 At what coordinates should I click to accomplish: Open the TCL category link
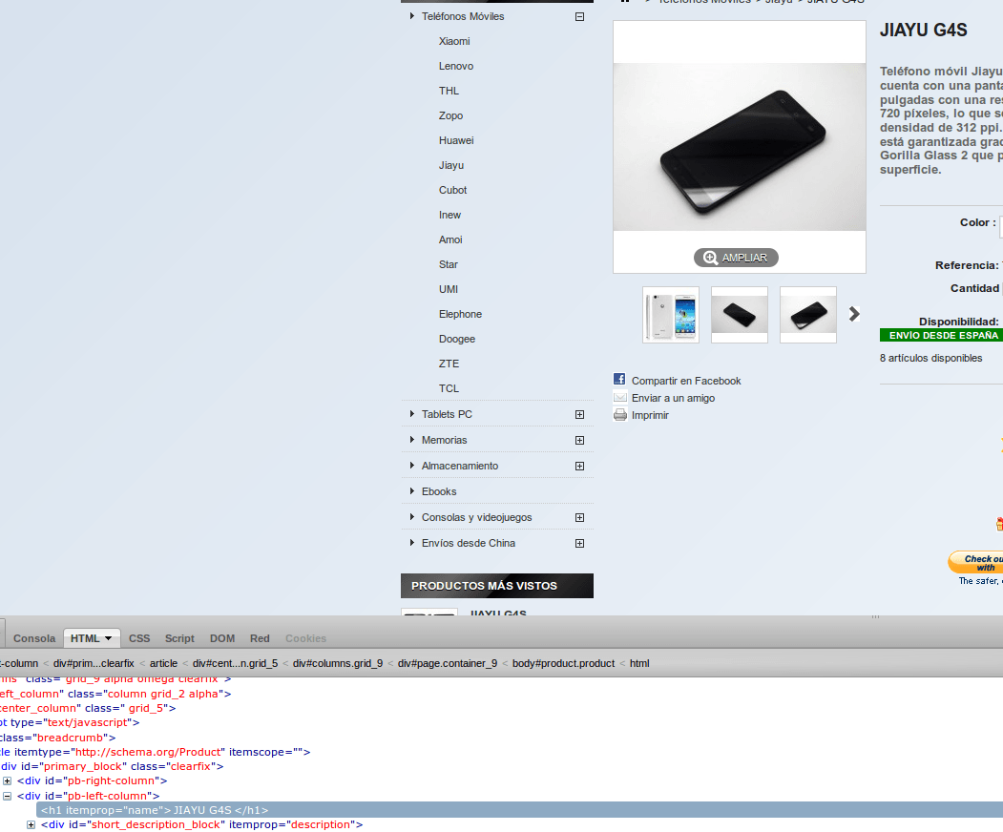point(449,389)
